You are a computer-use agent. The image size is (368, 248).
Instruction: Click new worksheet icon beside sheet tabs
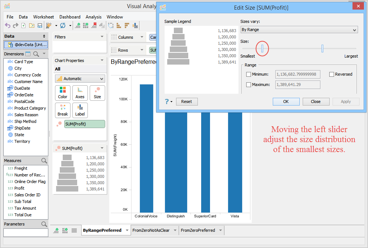pos(56,230)
